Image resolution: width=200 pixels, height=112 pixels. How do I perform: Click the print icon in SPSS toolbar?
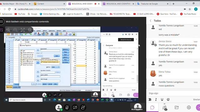(x=17, y=34)
